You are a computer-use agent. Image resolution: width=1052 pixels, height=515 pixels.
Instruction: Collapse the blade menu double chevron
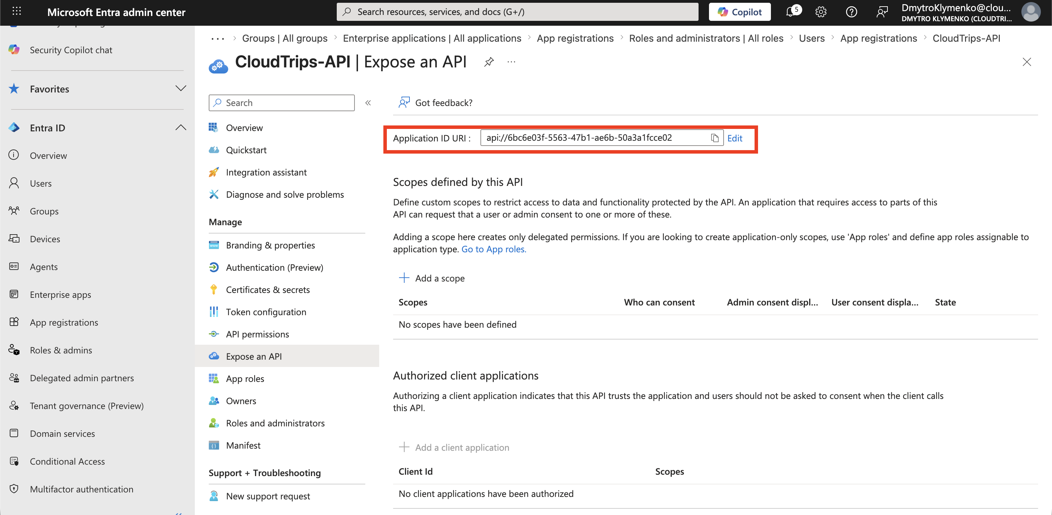(368, 103)
